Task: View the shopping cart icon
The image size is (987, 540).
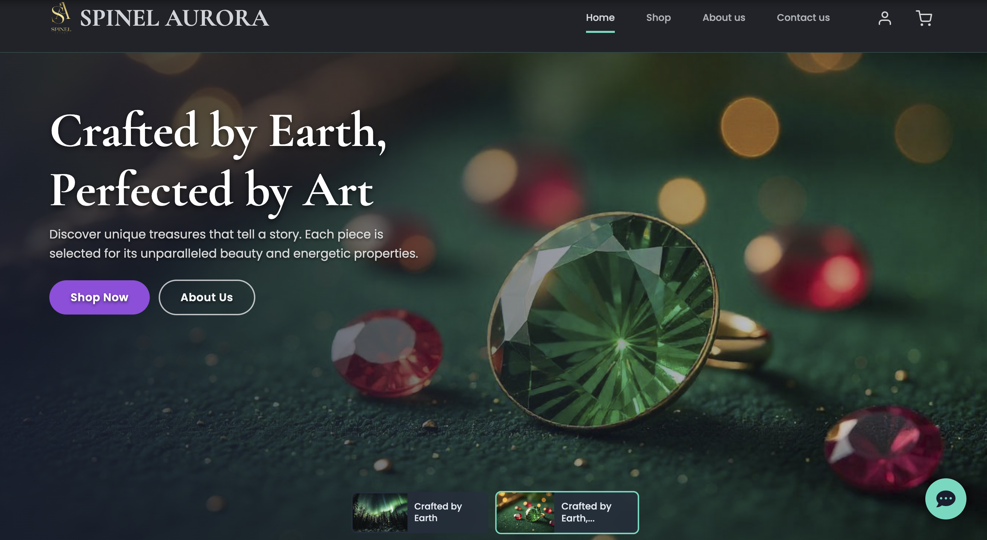Action: [x=924, y=18]
